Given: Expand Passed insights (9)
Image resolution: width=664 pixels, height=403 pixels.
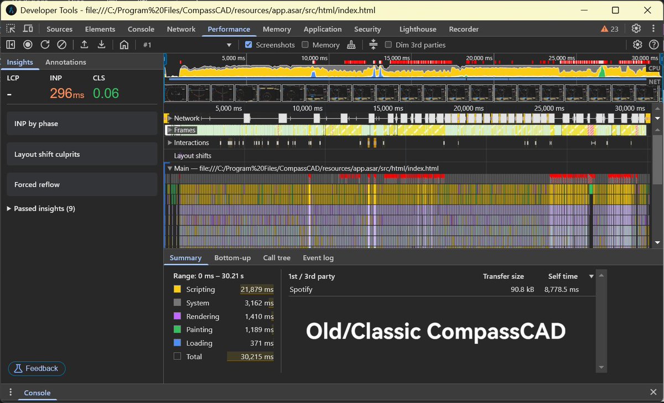Looking at the screenshot, I should 41,208.
